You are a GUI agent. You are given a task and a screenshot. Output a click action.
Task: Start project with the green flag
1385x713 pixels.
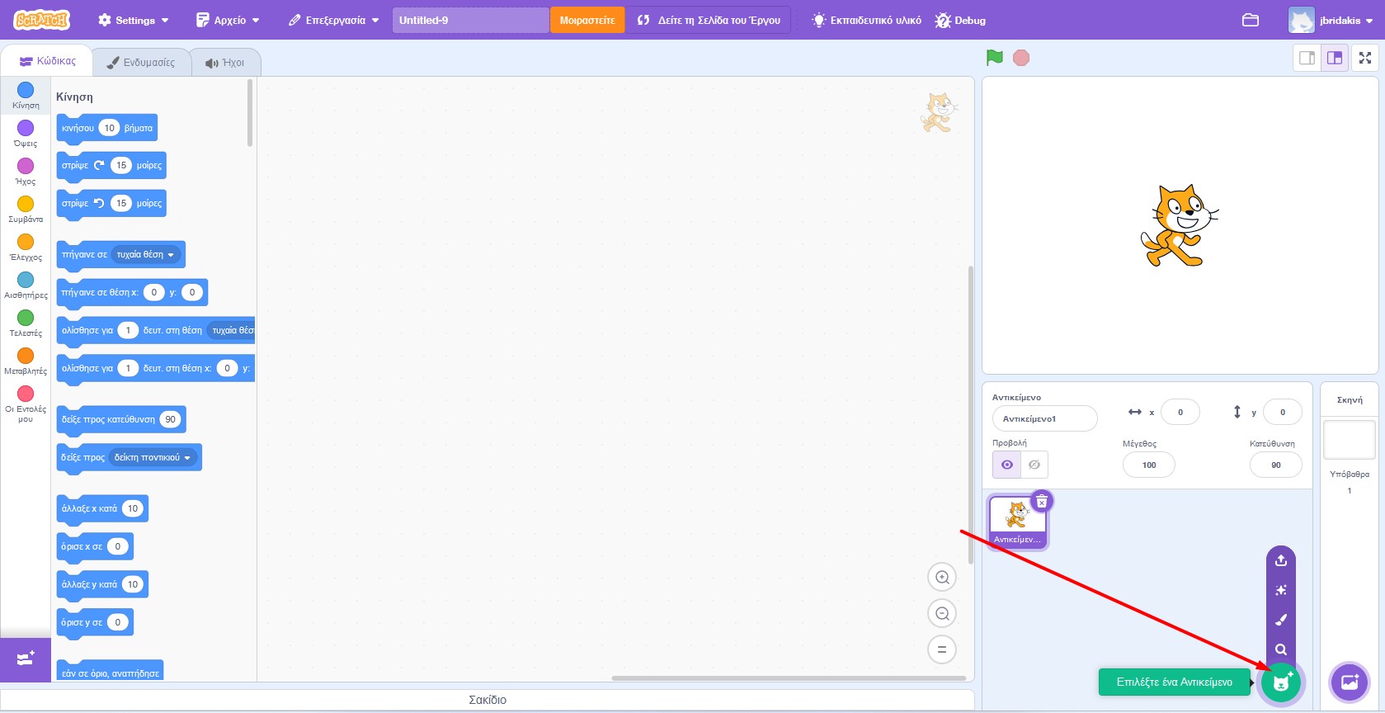pyautogui.click(x=995, y=58)
